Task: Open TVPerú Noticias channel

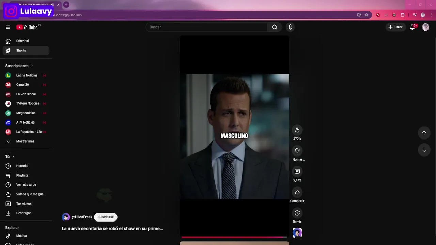Action: click(x=26, y=103)
